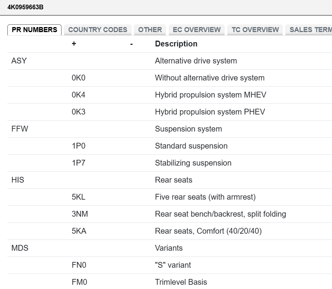Screen dimensions: 332x289
Task: Click the minus column header
Action: click(131, 44)
